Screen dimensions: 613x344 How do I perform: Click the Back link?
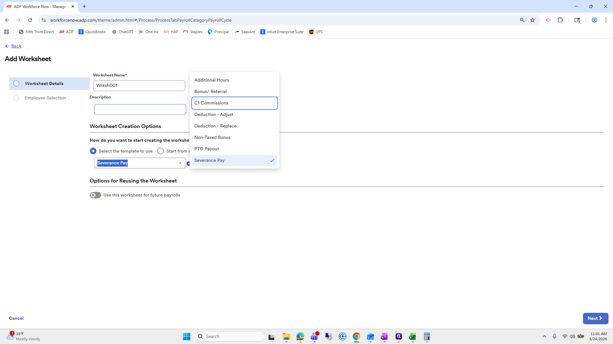[x=16, y=46]
